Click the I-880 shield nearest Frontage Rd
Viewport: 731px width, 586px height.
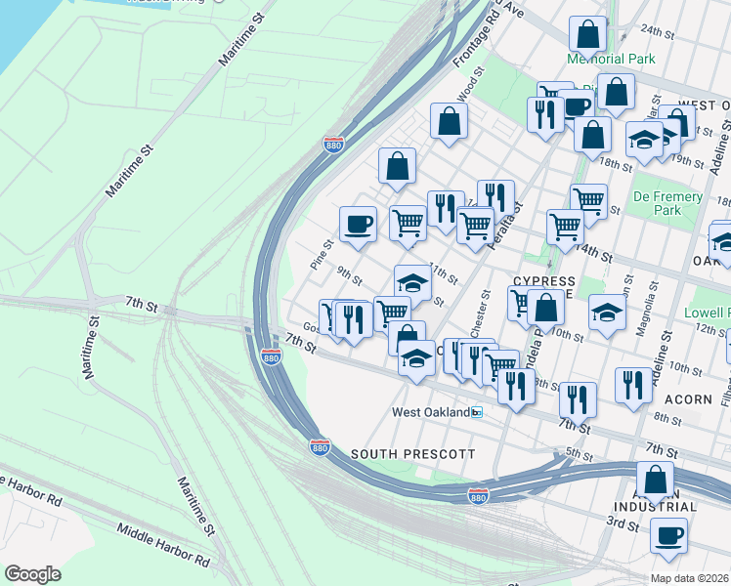click(333, 145)
